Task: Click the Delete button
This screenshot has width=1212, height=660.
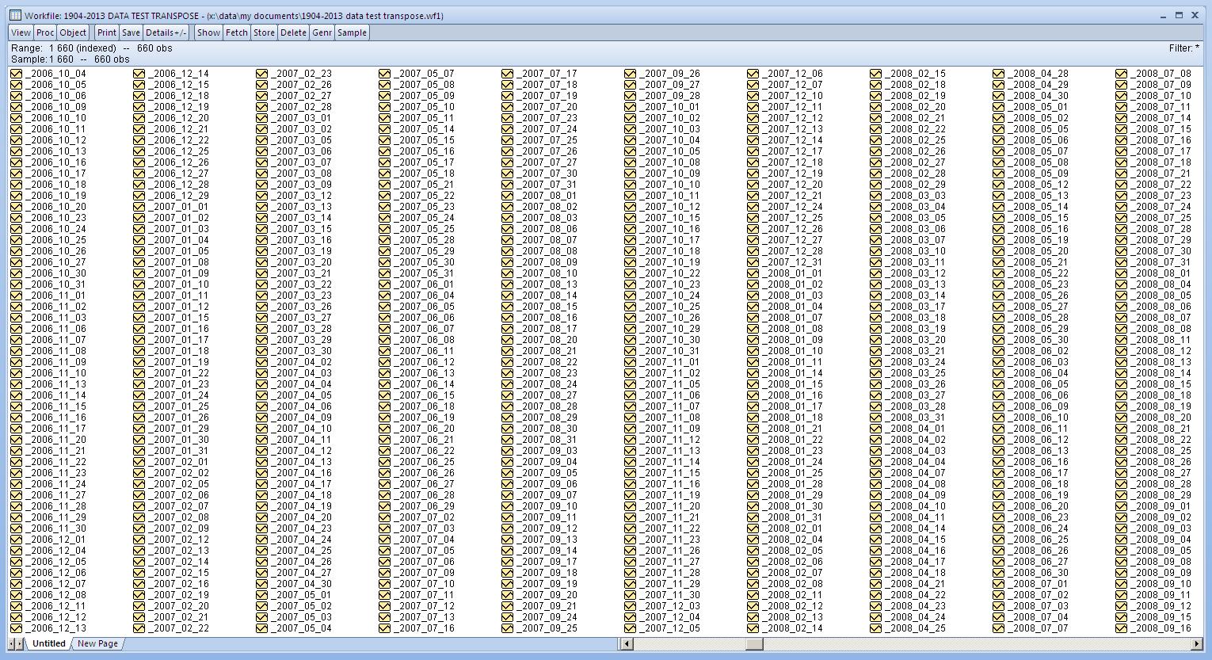Action: click(x=293, y=32)
